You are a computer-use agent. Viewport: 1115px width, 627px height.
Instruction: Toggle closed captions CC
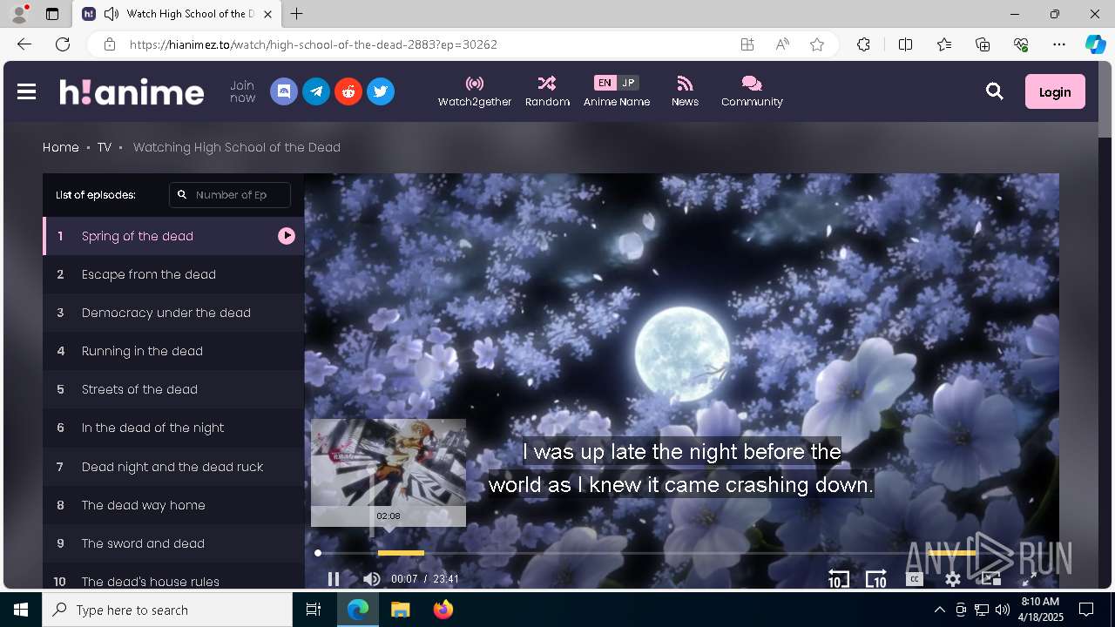[x=914, y=578]
